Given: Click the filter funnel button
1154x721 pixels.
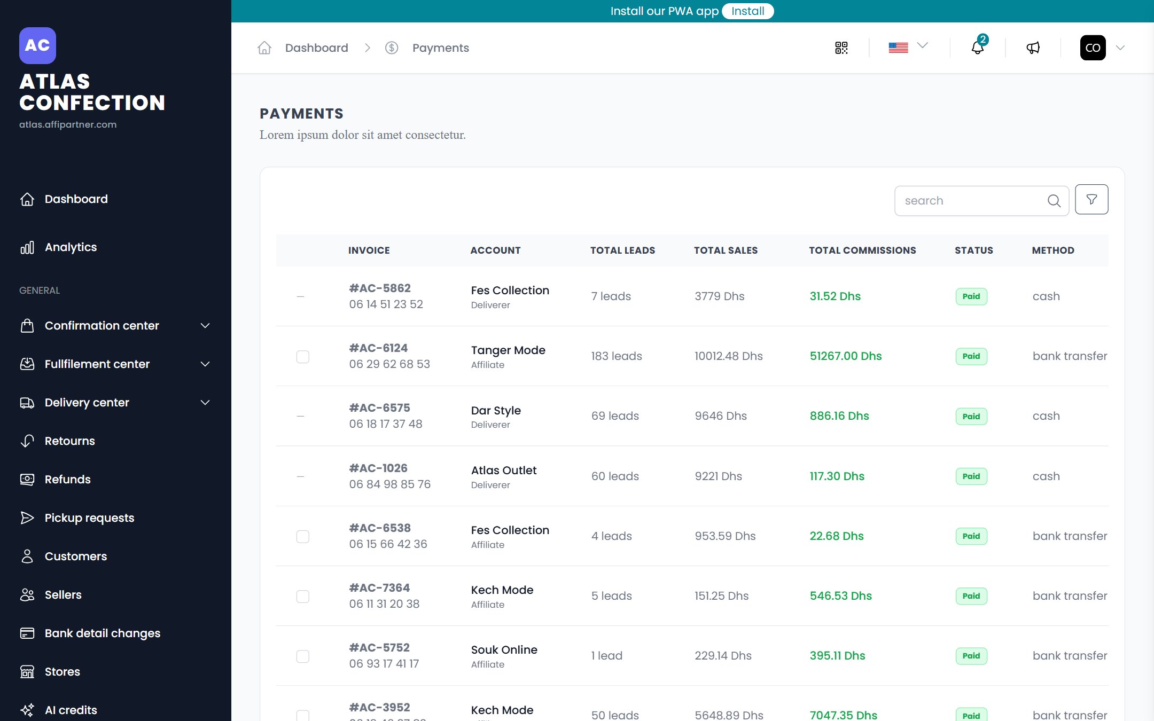Looking at the screenshot, I should pos(1091,200).
